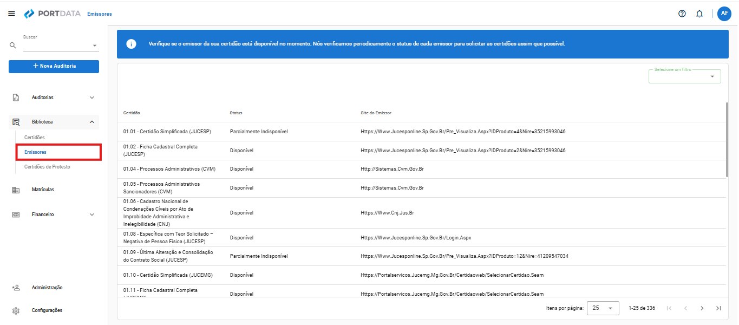Open Administração in the sidebar
The width and height of the screenshot is (739, 325).
click(54, 288)
